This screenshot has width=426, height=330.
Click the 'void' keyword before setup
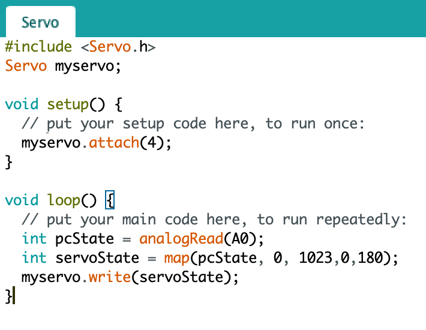pyautogui.click(x=22, y=104)
